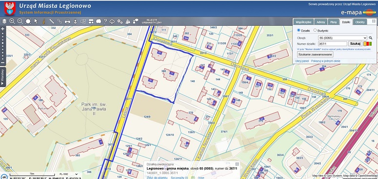The height and width of the screenshot is (179, 378).
Task: Click the Legionowo coat of arms logo
Action: (x=10, y=9)
